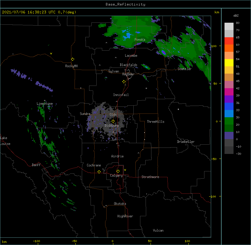
Task: Click the Lacombe city label
Action: coord(131,56)
